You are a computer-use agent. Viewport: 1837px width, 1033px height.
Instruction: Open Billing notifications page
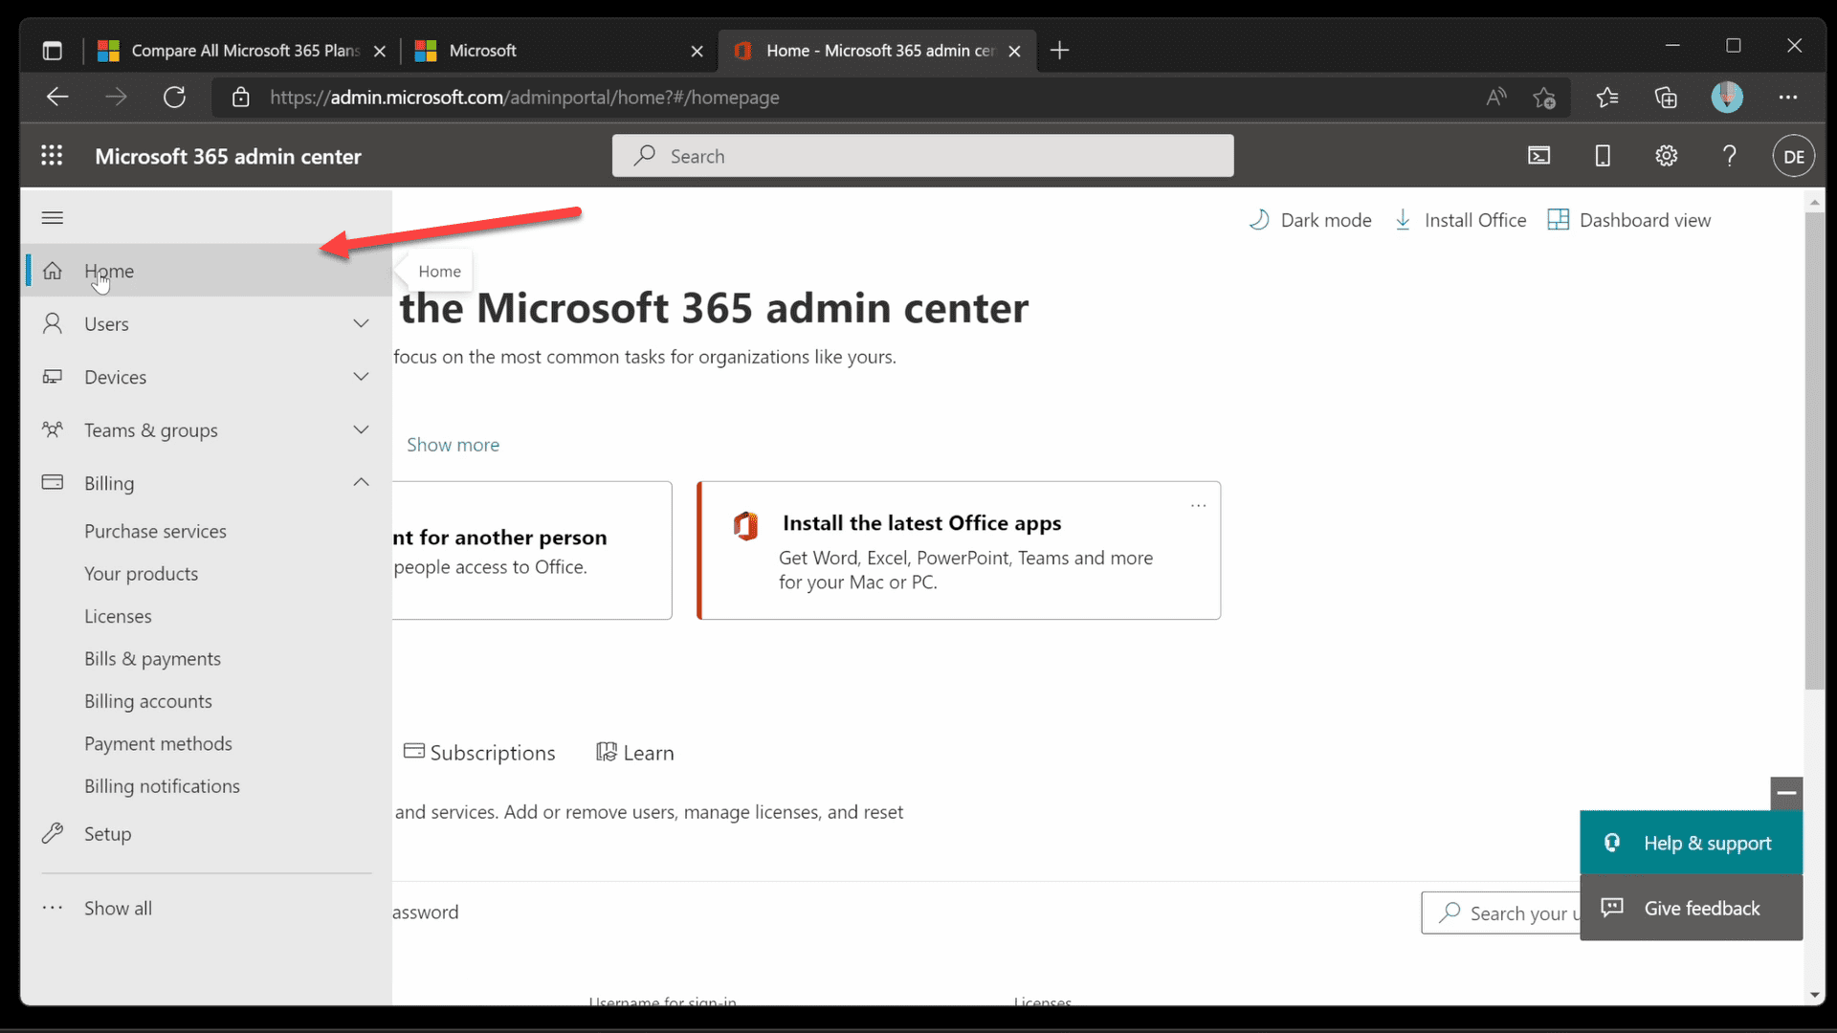pyautogui.click(x=162, y=786)
